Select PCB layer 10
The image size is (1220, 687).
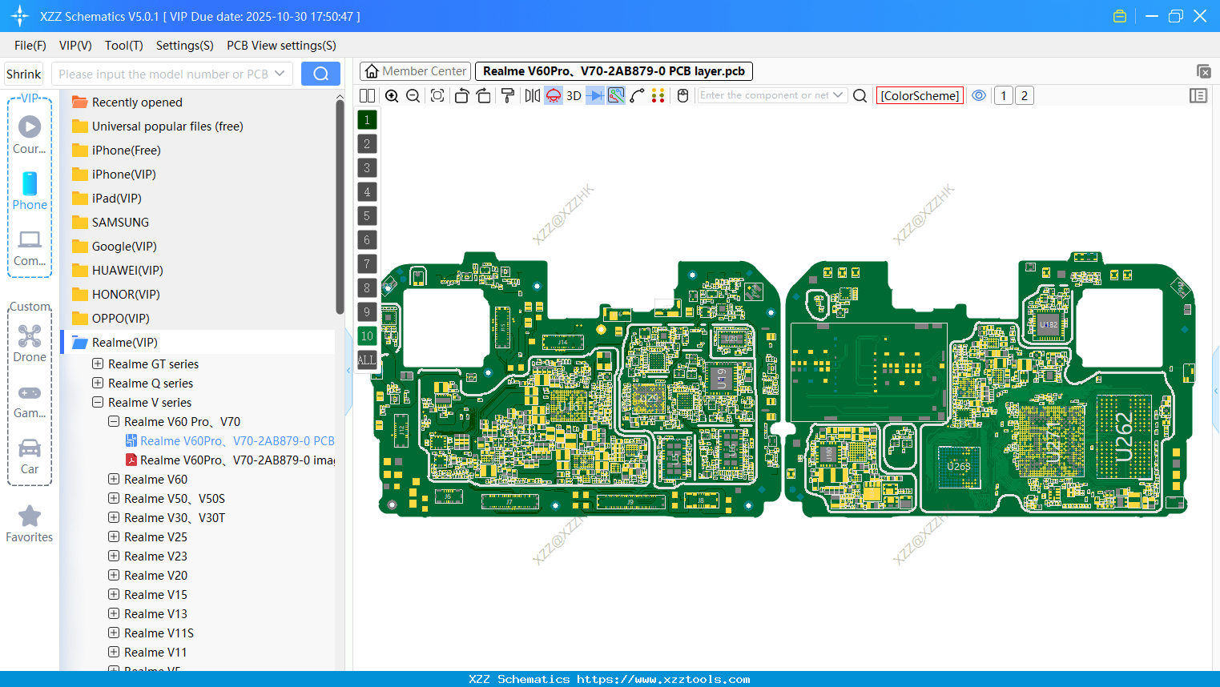pos(367,336)
